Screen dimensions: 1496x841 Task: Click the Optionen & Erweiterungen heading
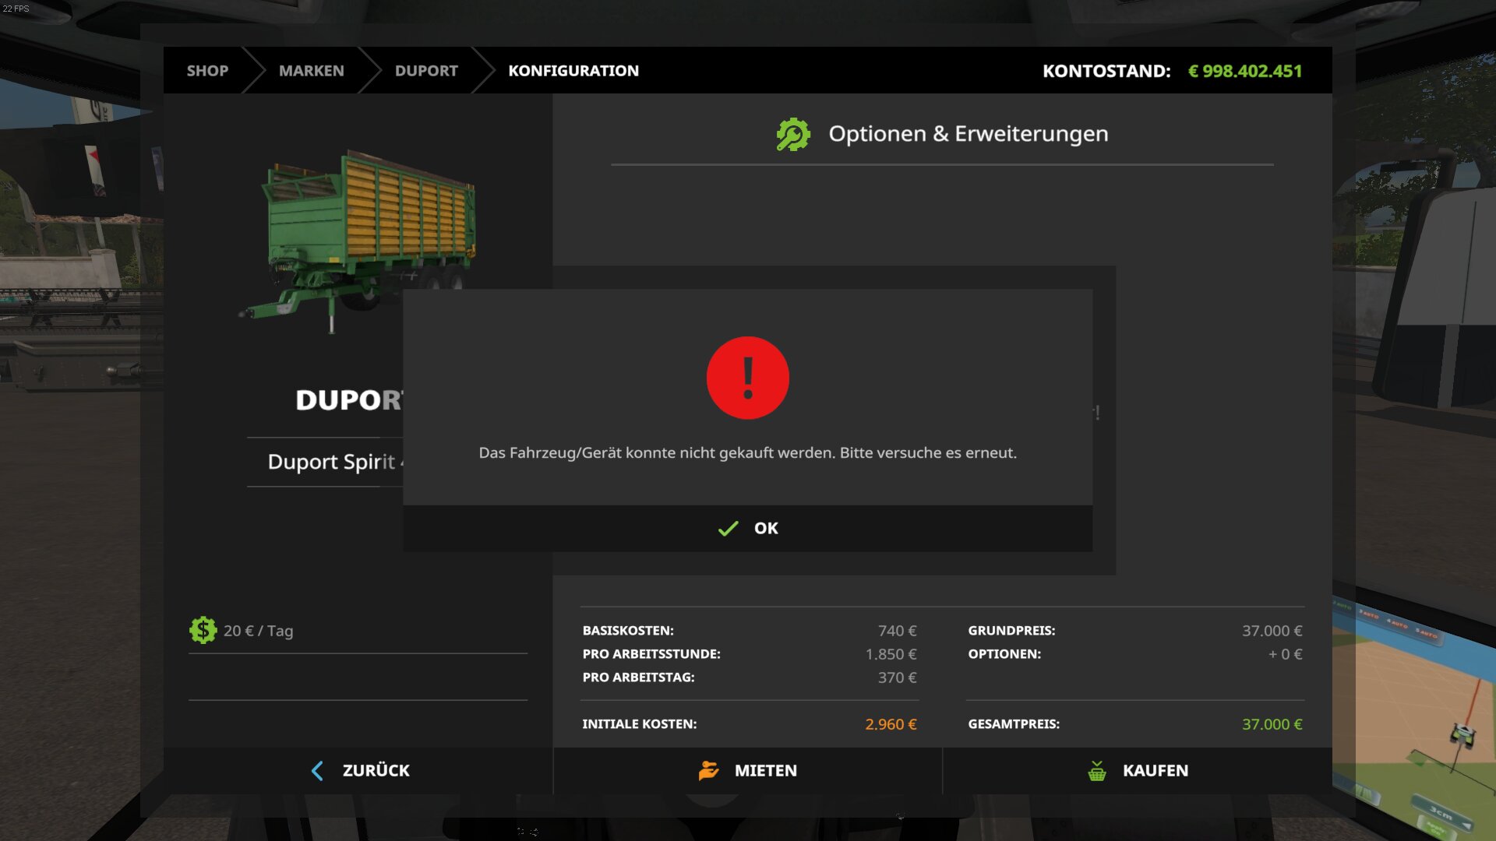tap(968, 134)
